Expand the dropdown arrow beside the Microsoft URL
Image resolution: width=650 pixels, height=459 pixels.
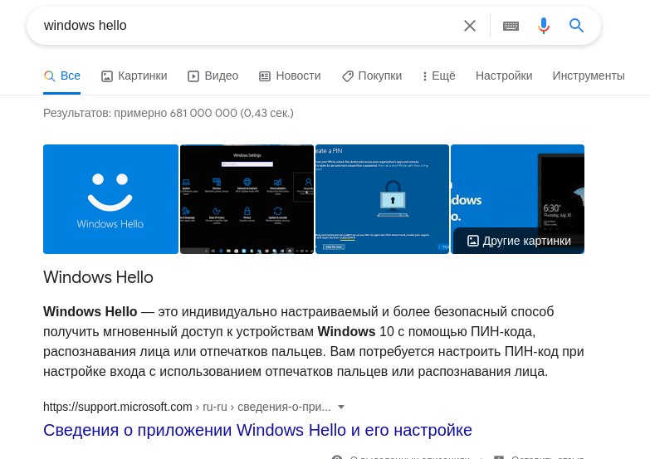point(341,408)
